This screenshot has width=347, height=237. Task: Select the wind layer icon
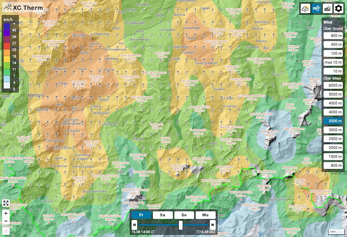[317, 9]
